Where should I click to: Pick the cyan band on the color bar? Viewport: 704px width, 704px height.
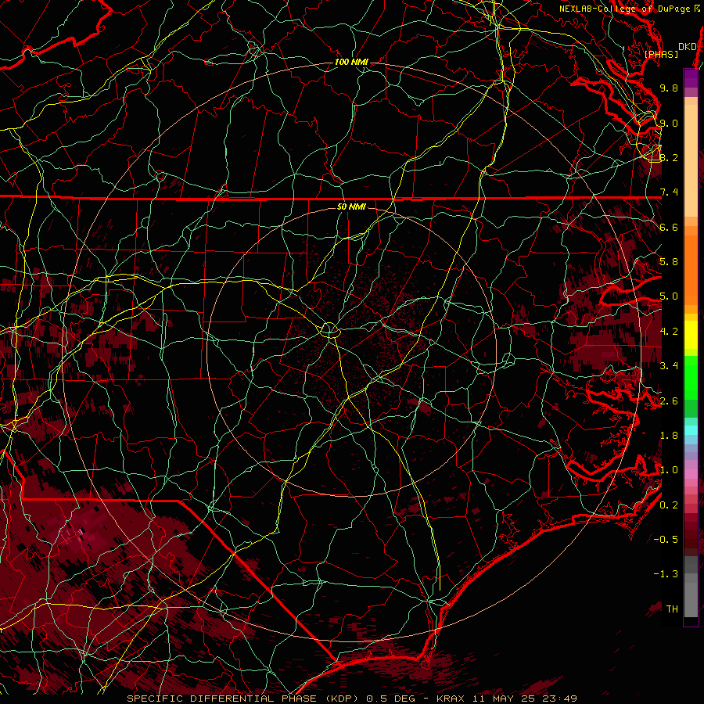[691, 429]
